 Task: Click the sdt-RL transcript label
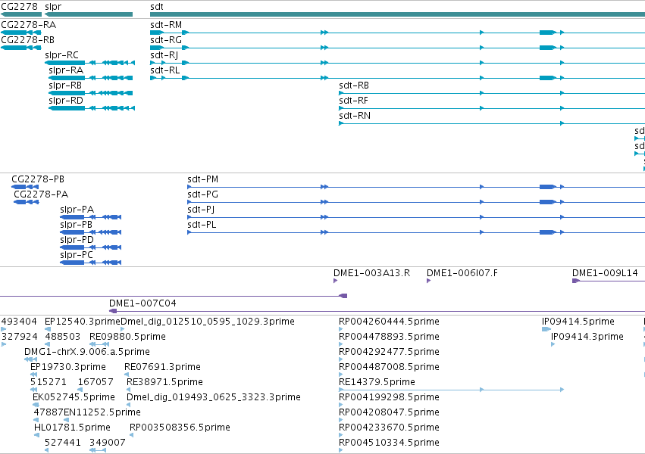165,70
